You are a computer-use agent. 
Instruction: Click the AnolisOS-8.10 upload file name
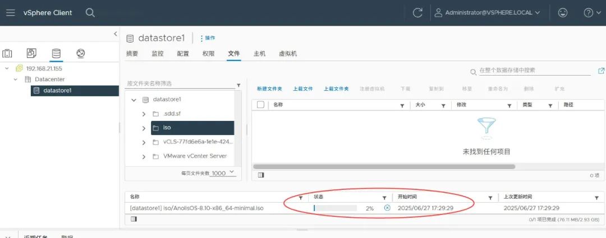197,208
